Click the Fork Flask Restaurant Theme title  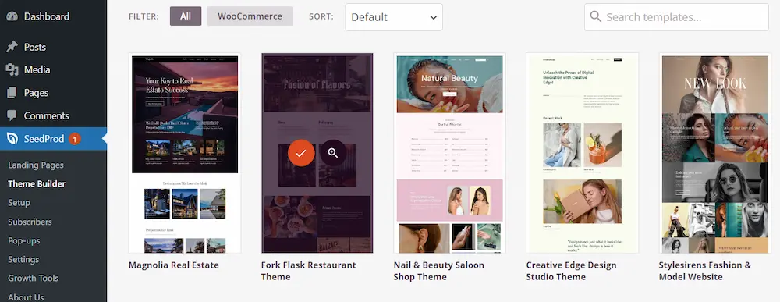click(308, 271)
